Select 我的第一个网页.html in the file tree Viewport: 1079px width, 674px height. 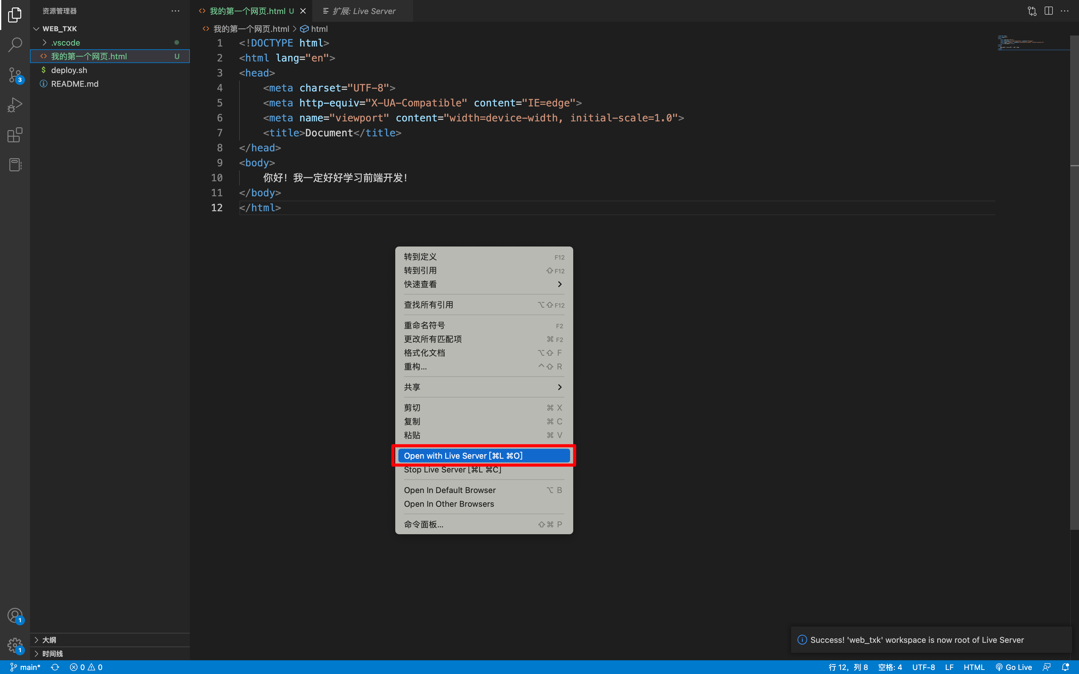pyautogui.click(x=110, y=56)
